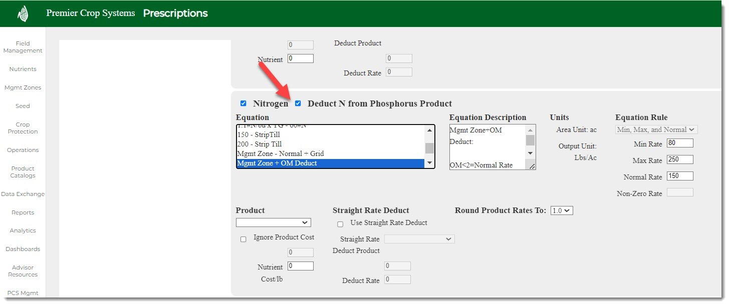
Task: Click resize handle of Equation Description box
Action: (532, 166)
